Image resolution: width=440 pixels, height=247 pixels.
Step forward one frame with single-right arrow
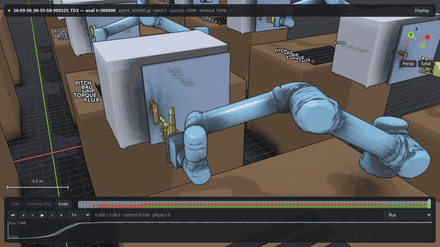[x=52, y=215]
